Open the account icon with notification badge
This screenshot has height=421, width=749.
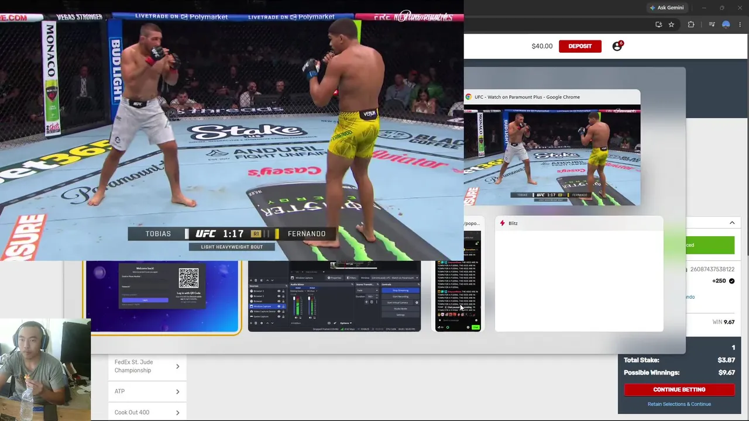point(617,46)
